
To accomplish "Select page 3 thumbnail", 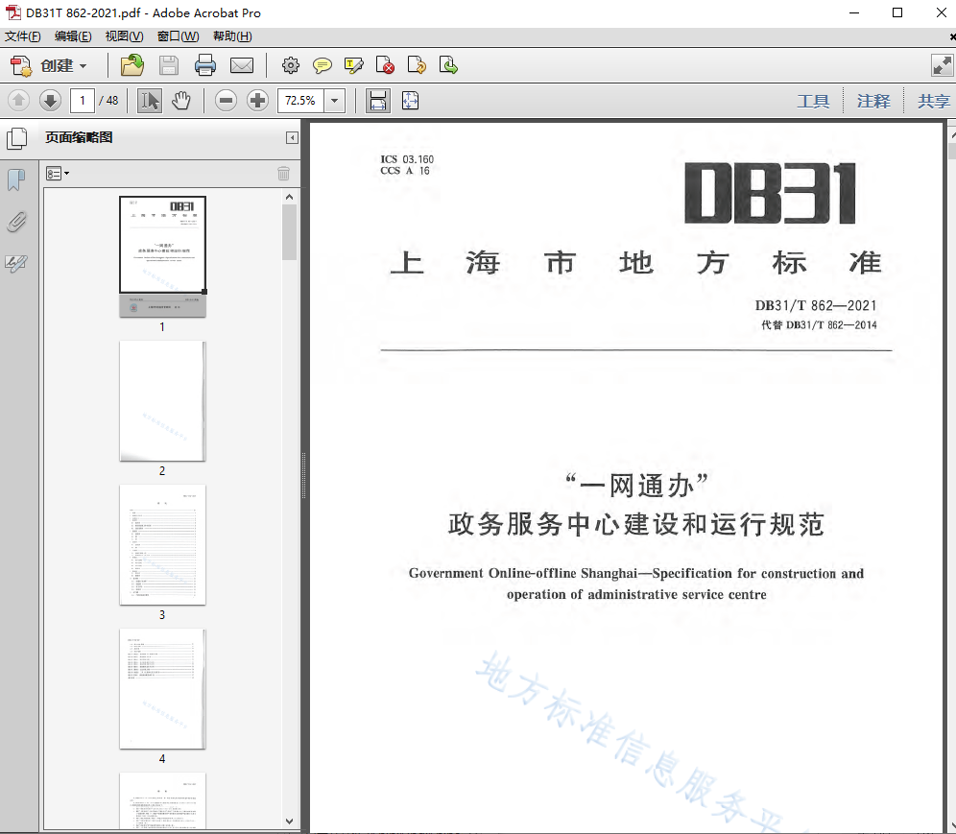I will pos(162,546).
